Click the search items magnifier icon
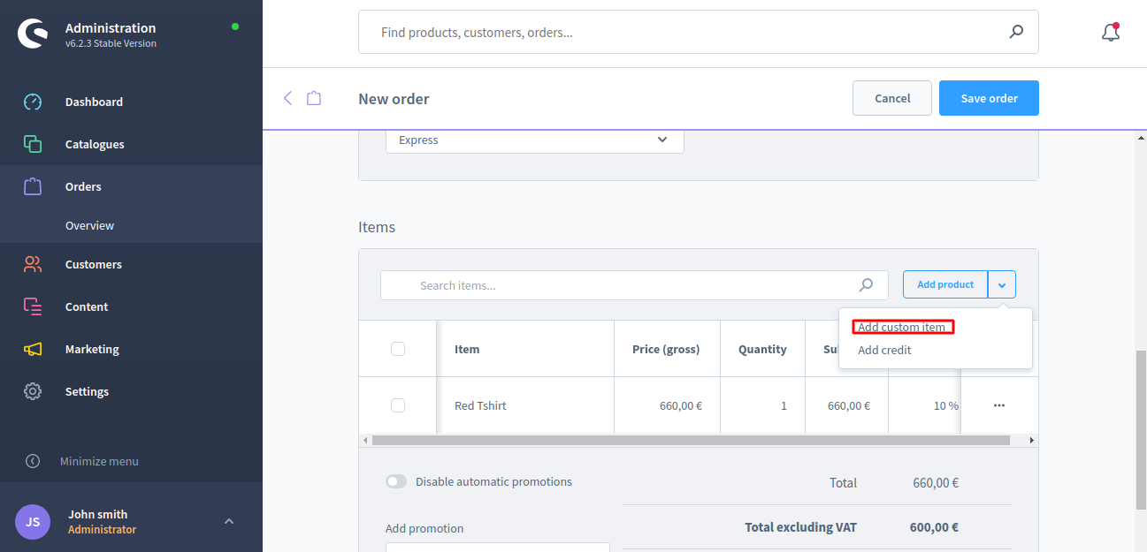This screenshot has width=1147, height=552. tap(867, 285)
